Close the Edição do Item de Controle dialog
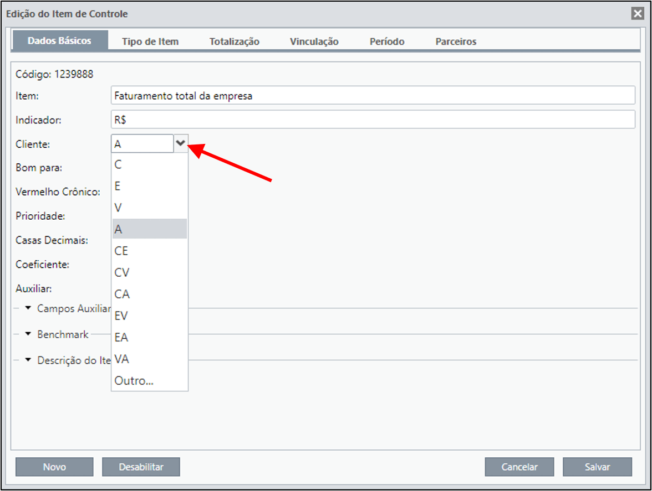The width and height of the screenshot is (652, 491). pos(638,14)
